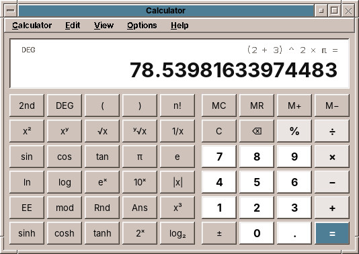Insert the π constant
359x254 pixels.
coord(140,157)
